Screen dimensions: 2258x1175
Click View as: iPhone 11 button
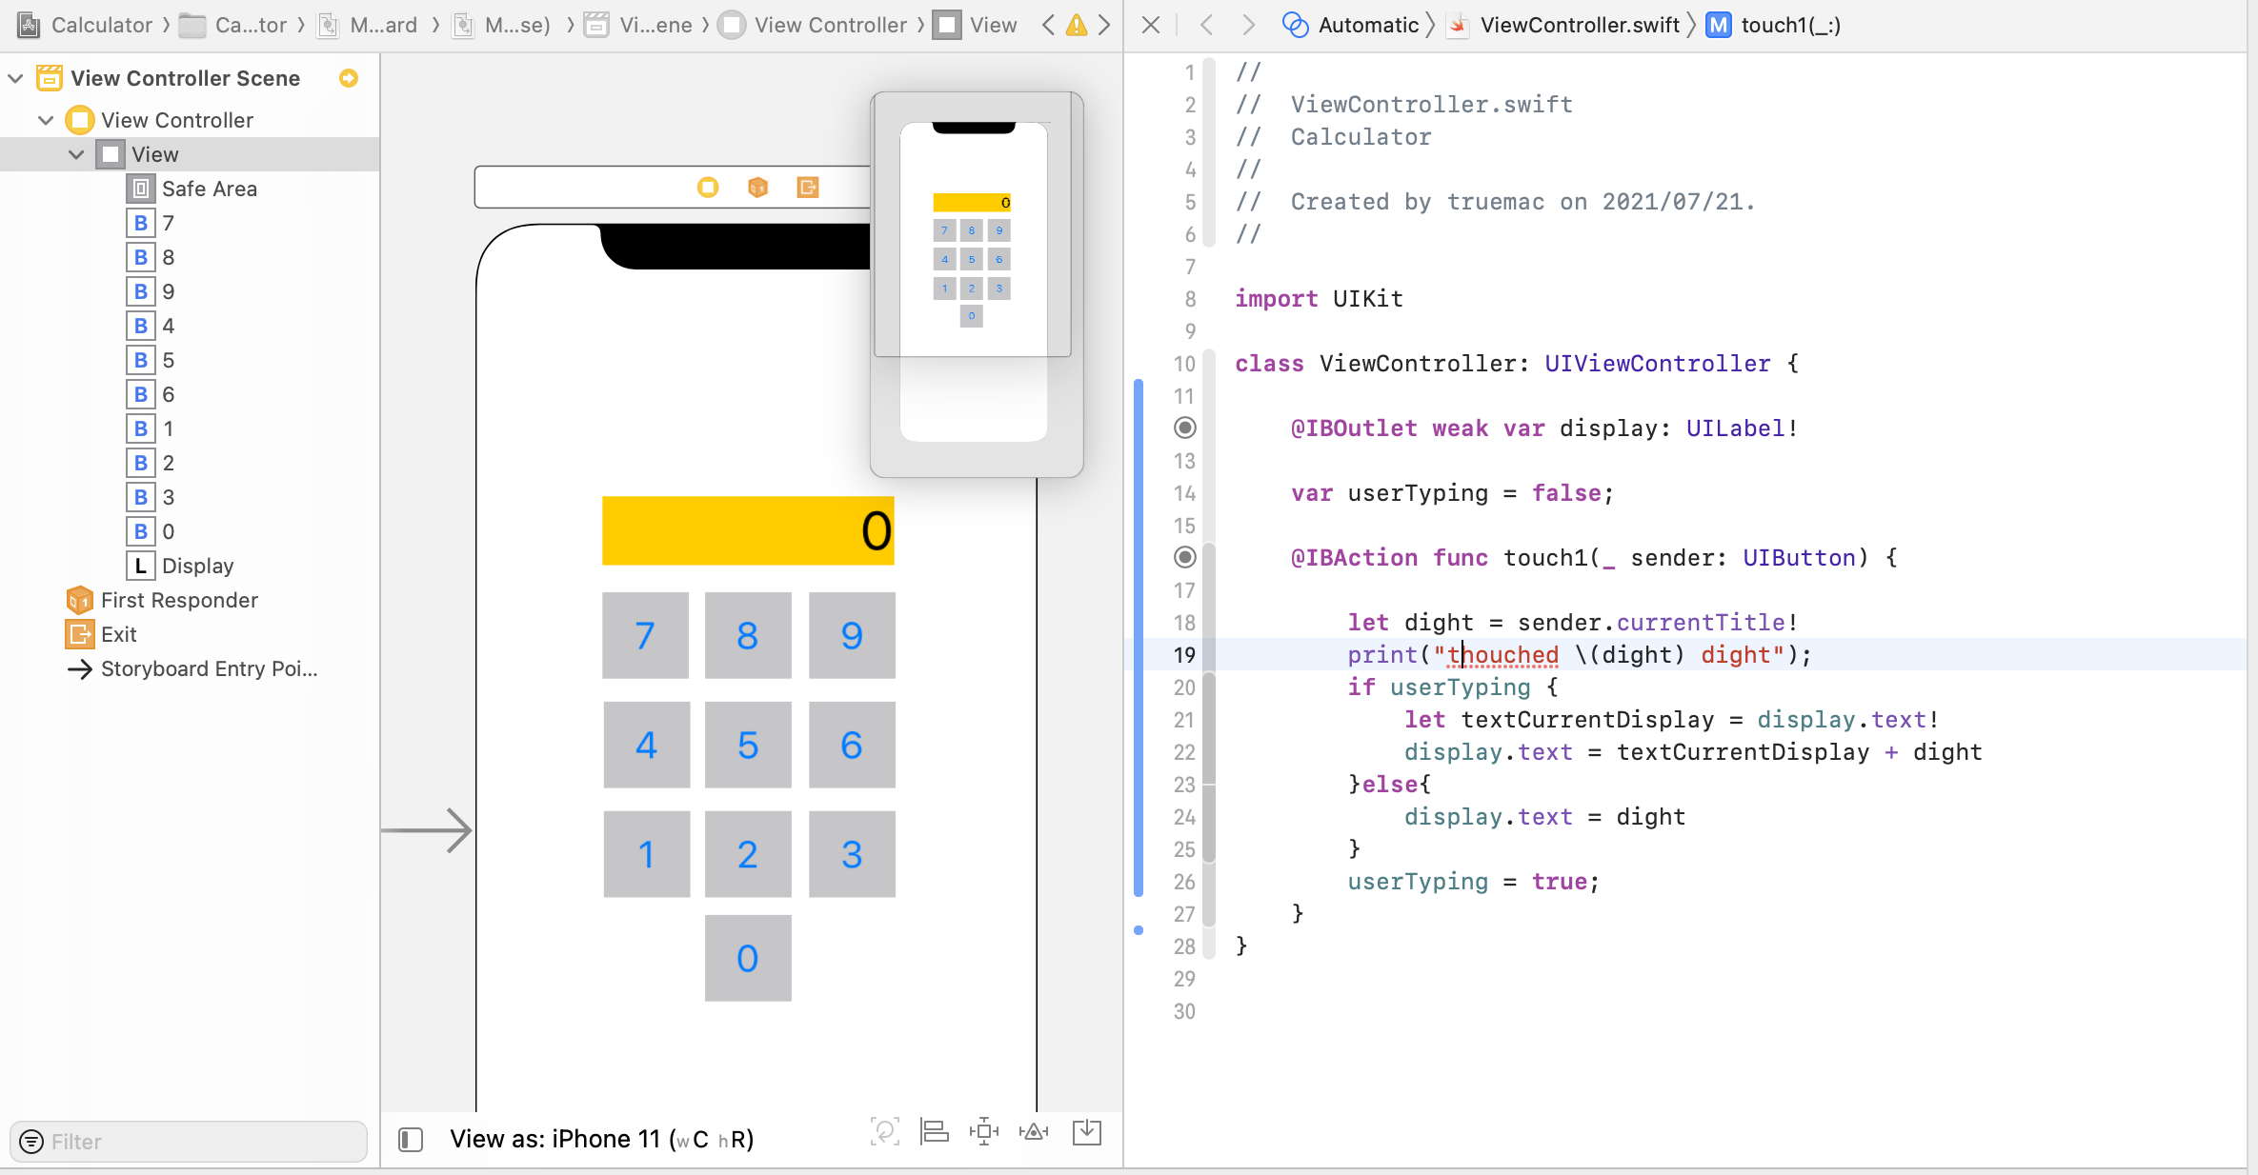(x=602, y=1139)
